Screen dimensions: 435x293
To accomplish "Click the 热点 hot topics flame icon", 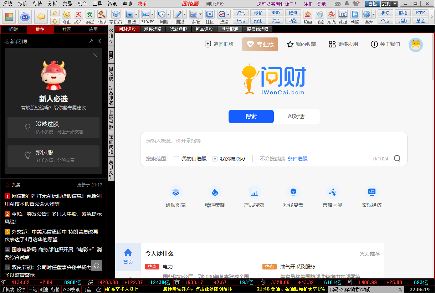I will 307,14.
